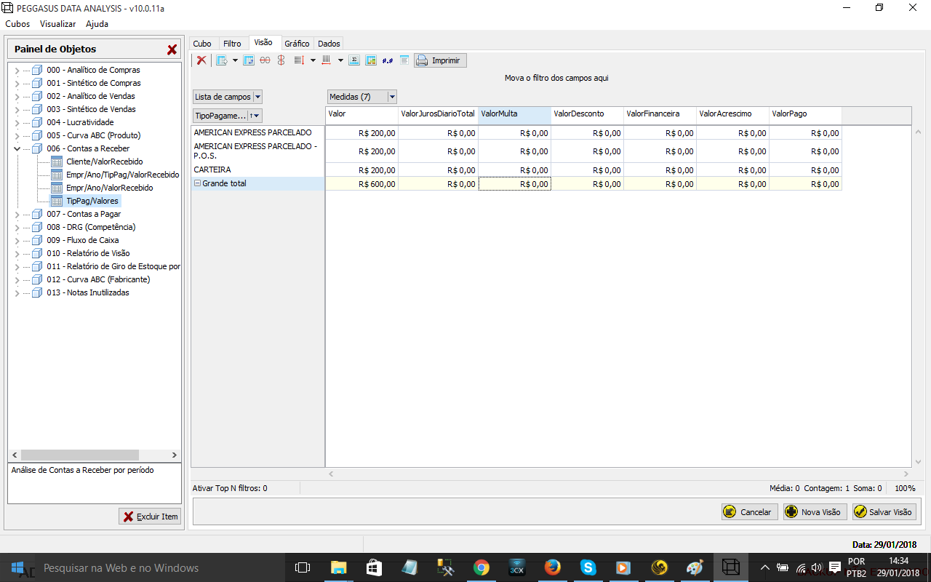
Task: Collapse the Grande total row toggle
Action: (197, 183)
